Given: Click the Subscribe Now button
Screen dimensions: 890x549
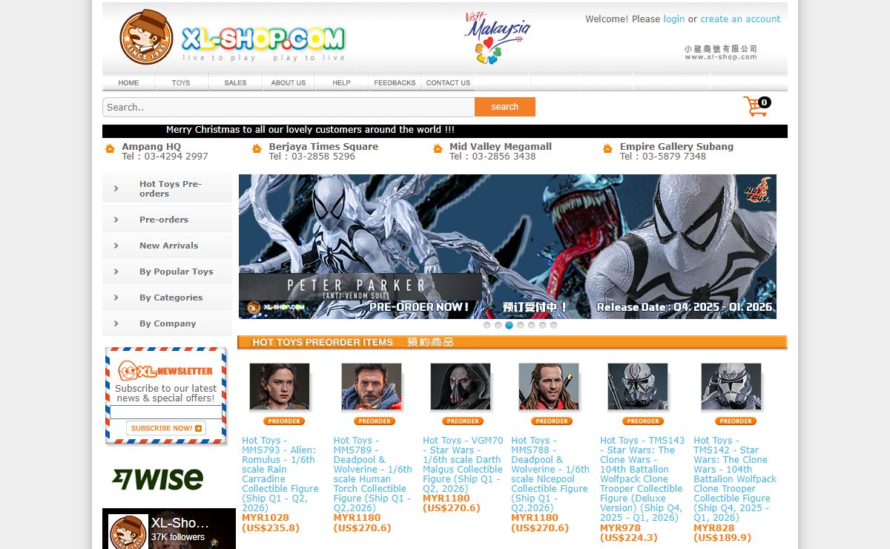Looking at the screenshot, I should 166,428.
